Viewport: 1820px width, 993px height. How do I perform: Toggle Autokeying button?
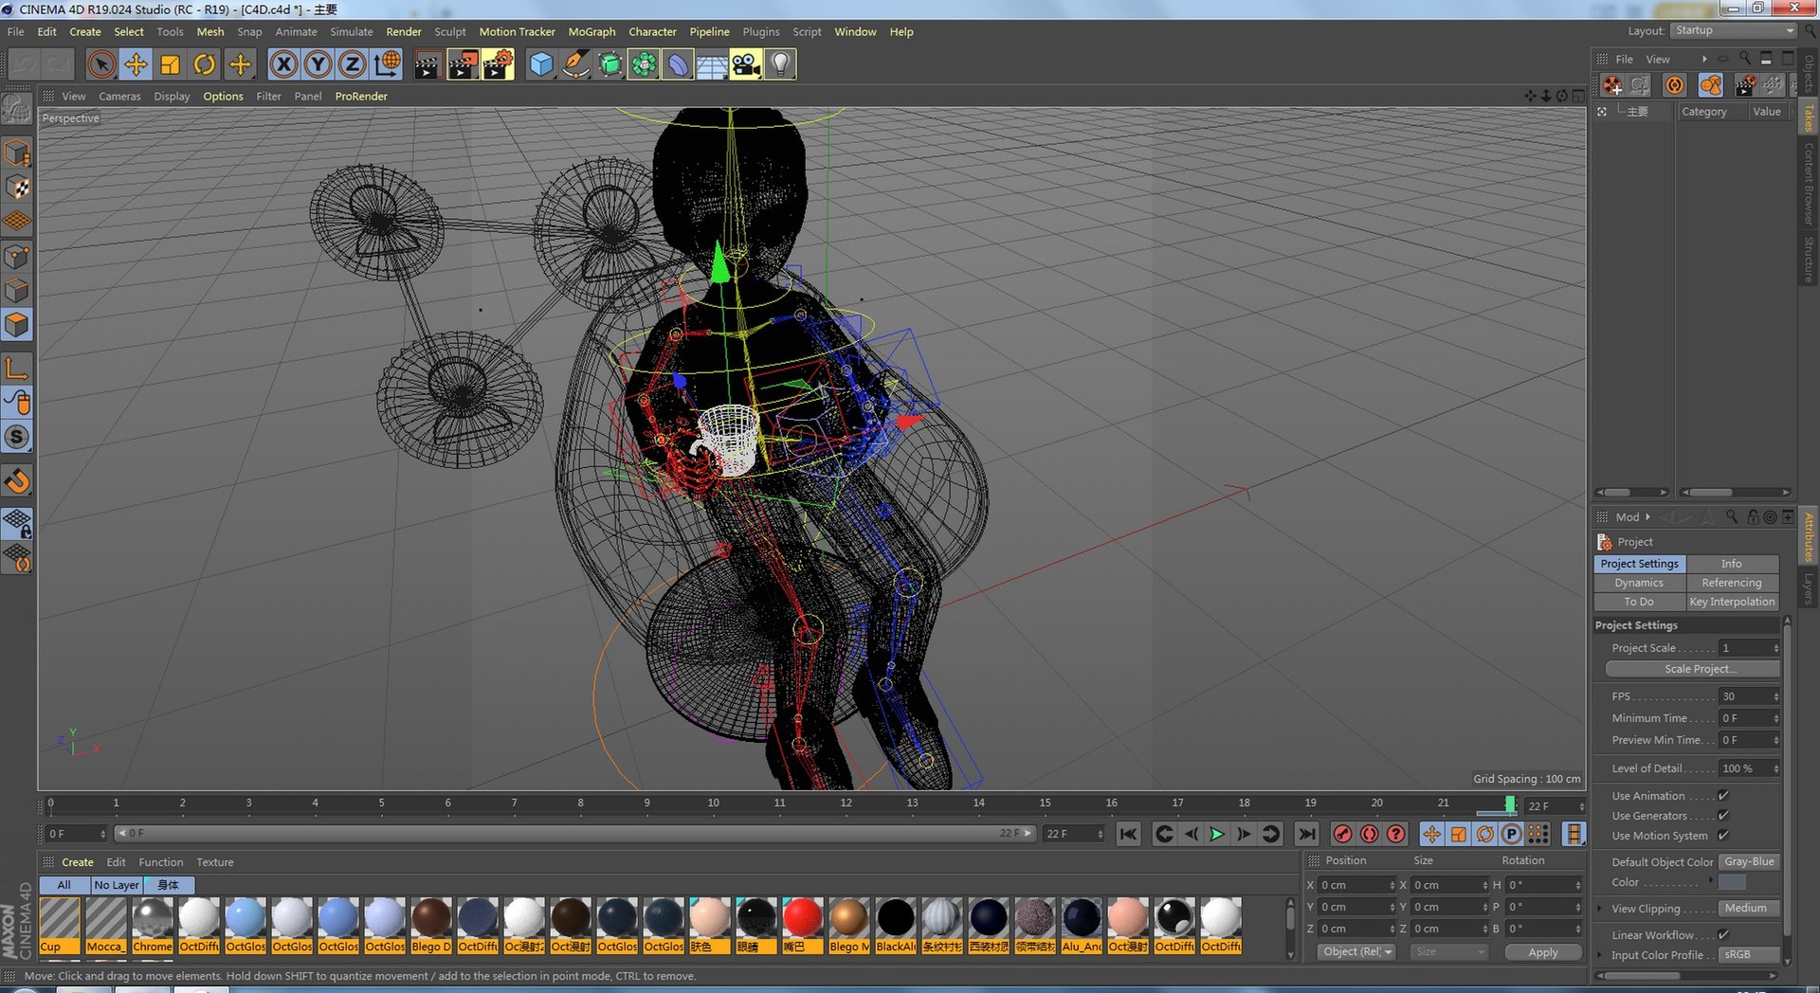coord(1369,834)
